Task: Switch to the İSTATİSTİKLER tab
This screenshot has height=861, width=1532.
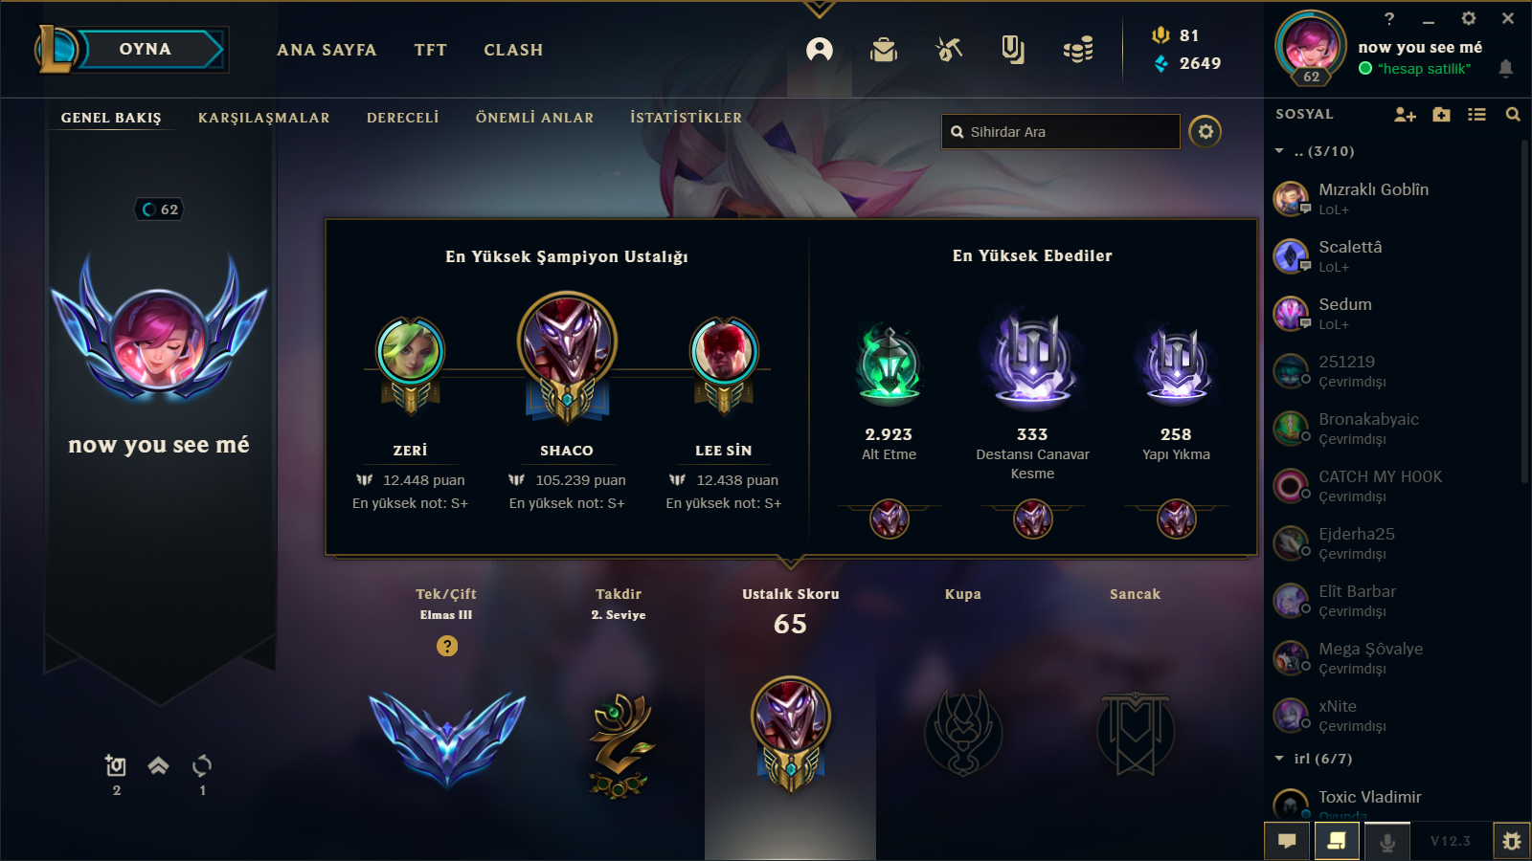Action: (686, 118)
